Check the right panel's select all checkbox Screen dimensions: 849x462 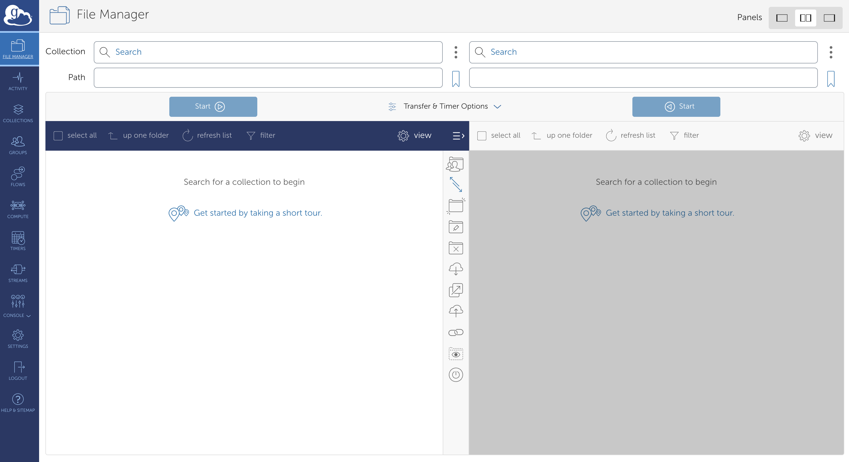coord(482,136)
